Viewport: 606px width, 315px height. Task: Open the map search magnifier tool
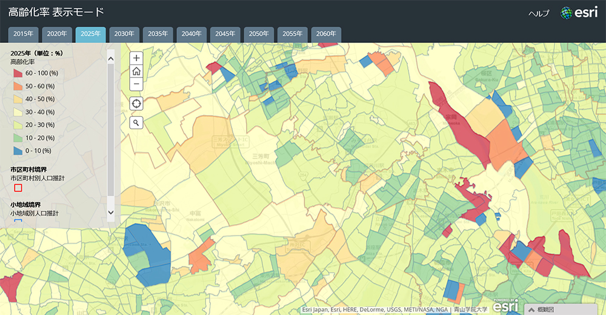click(x=136, y=122)
